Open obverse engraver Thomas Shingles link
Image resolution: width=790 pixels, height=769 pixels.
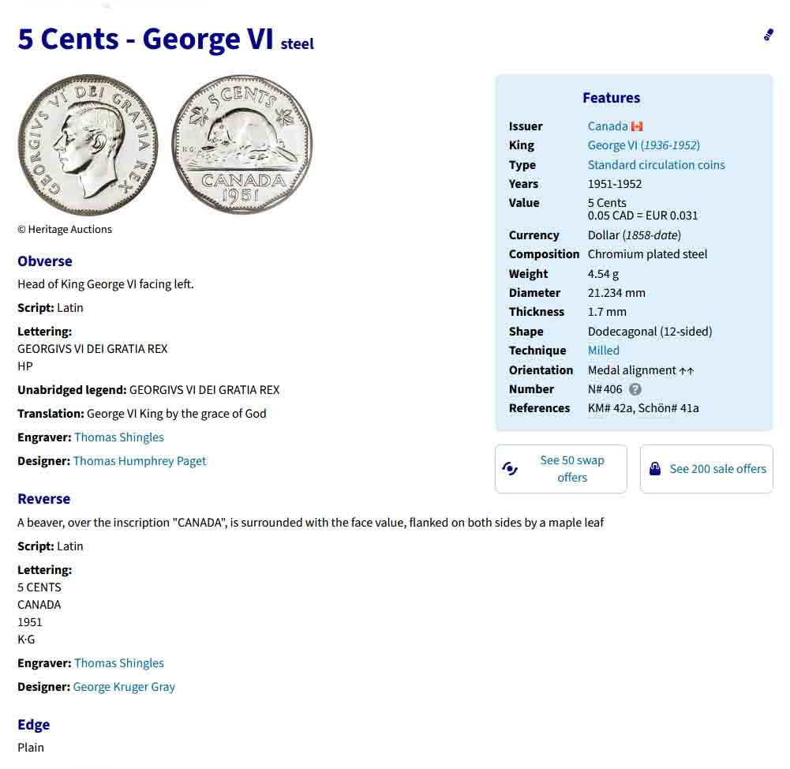[119, 437]
